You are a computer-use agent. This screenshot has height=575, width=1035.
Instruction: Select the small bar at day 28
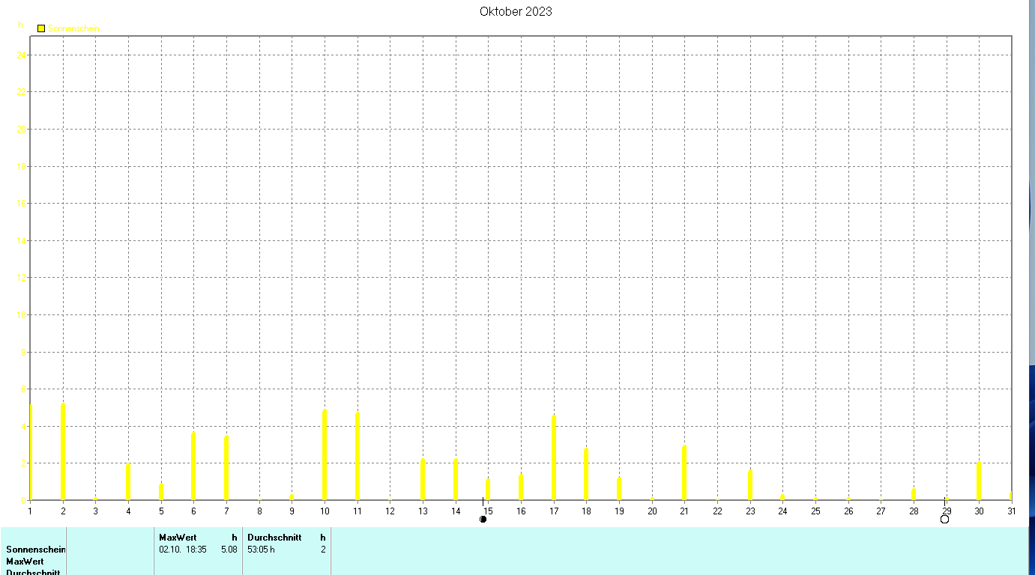pyautogui.click(x=914, y=494)
